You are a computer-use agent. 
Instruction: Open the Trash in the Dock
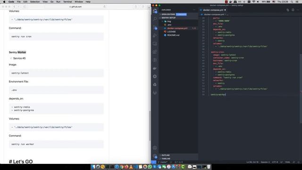209,167
